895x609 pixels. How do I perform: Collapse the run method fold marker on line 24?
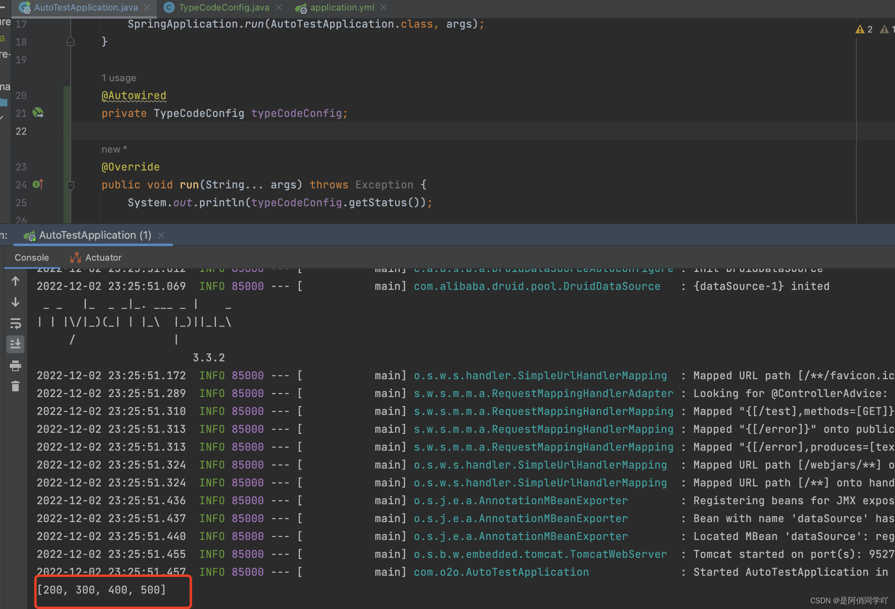[x=71, y=185]
